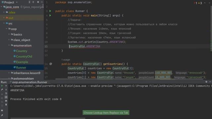Expand all in Project panel
Screen dimensions: 212x119
[29, 2]
